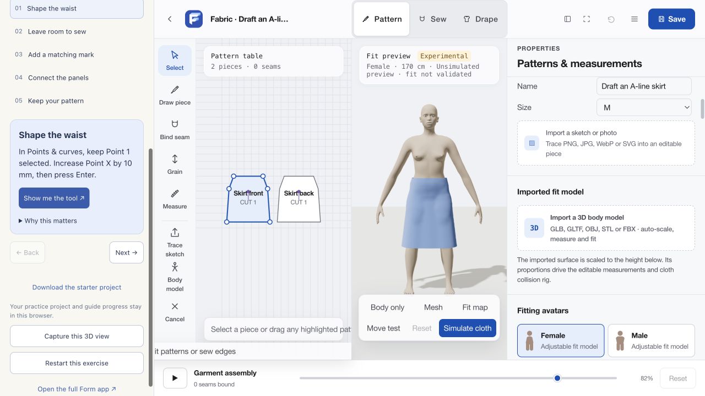The height and width of the screenshot is (396, 705).
Task: Choose the Draw piece pencil tool
Action: 175,95
